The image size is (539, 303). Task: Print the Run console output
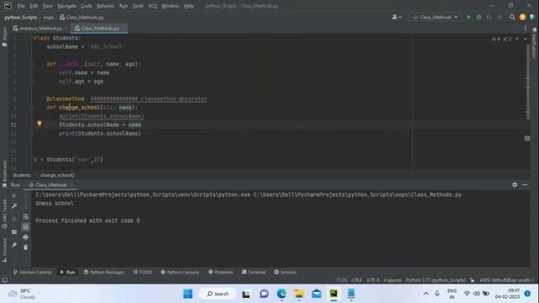coord(25,237)
